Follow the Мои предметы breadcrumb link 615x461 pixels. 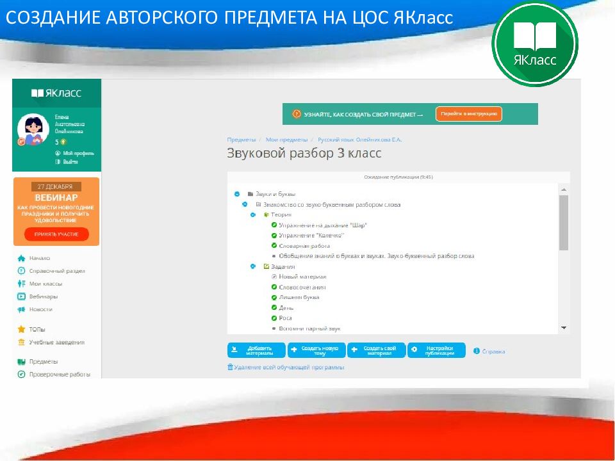click(x=287, y=140)
